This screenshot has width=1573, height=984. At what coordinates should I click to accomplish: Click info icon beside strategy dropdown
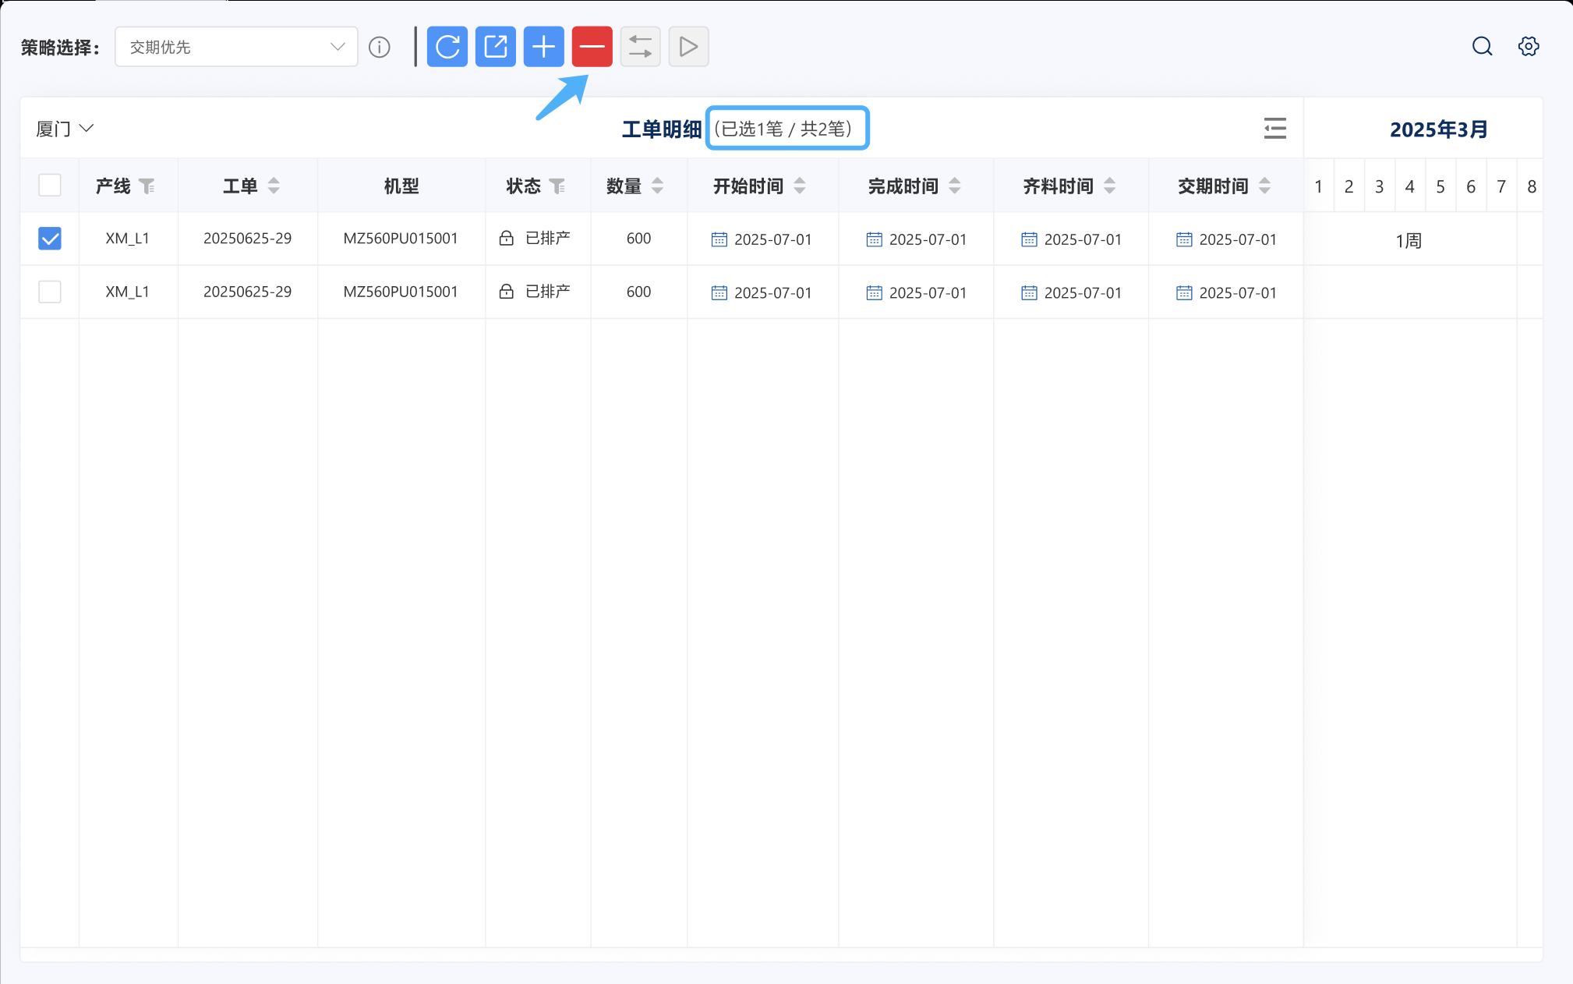click(x=380, y=48)
